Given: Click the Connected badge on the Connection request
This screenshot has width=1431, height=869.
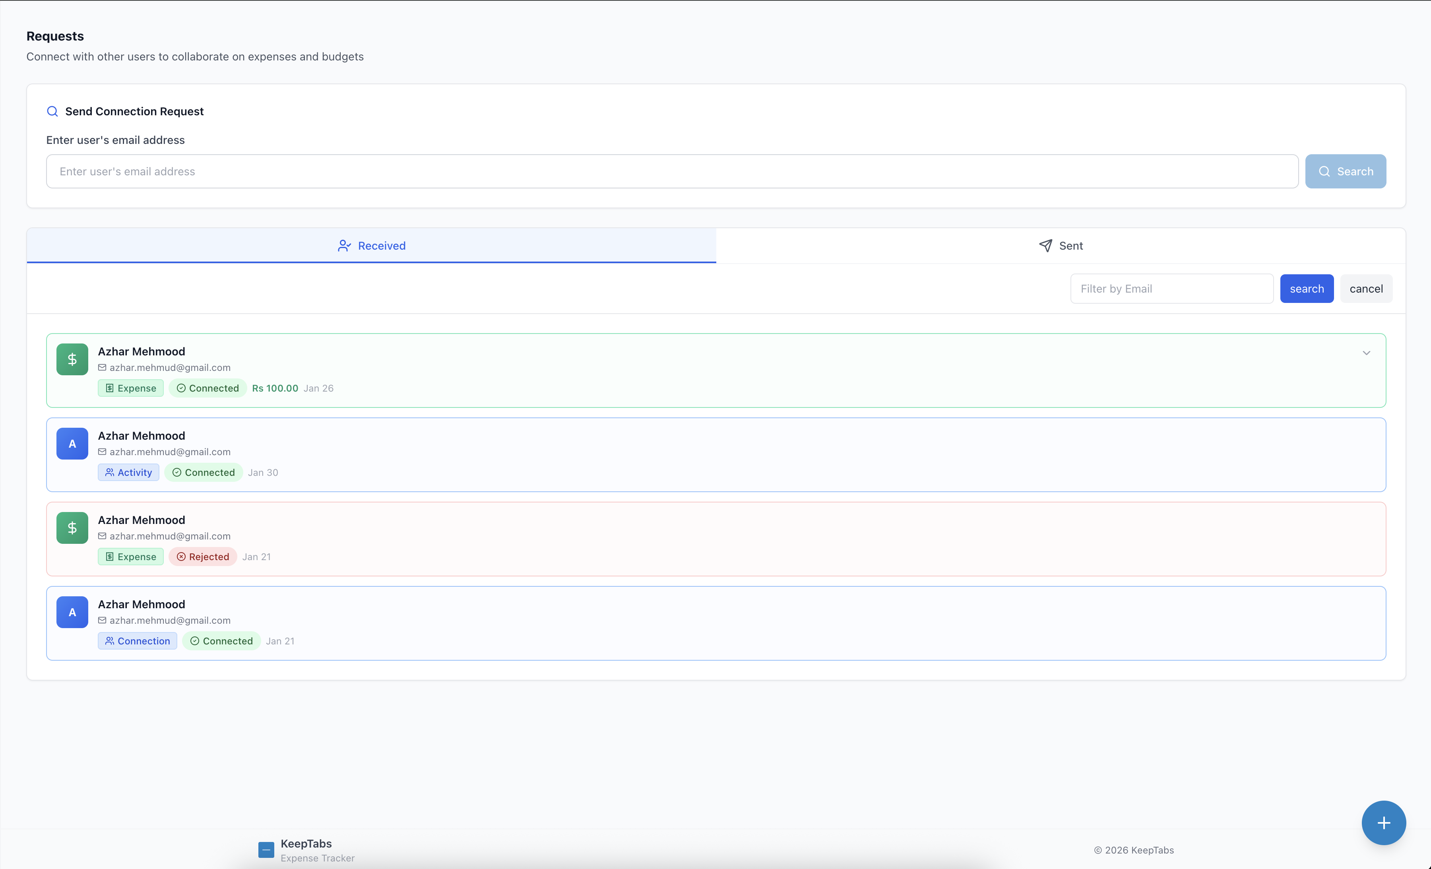Looking at the screenshot, I should 221,641.
